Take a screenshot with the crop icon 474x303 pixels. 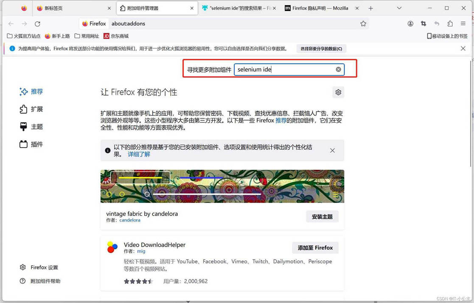tap(424, 24)
